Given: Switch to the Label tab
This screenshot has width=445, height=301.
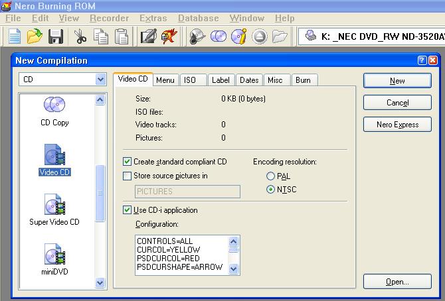Looking at the screenshot, I should coord(221,80).
